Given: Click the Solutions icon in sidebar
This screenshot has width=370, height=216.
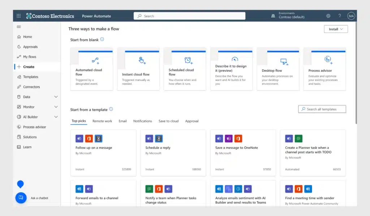Looking at the screenshot, I should 19,137.
